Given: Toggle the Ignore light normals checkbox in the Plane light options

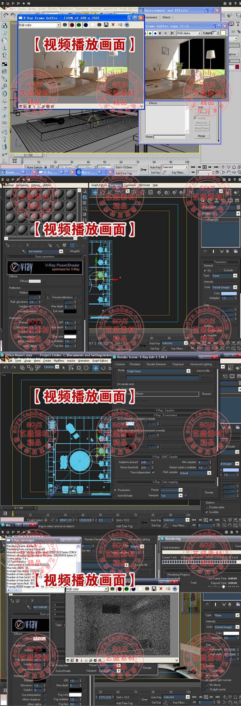Looking at the screenshot, I should (x=207, y=680).
